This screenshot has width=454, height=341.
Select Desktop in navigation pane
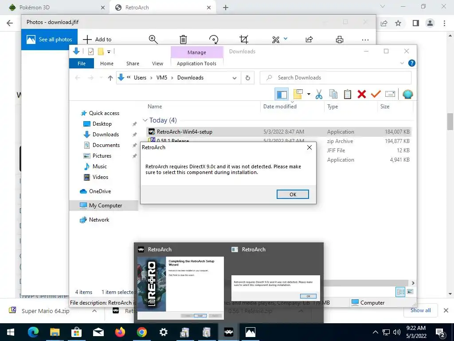pos(102,124)
